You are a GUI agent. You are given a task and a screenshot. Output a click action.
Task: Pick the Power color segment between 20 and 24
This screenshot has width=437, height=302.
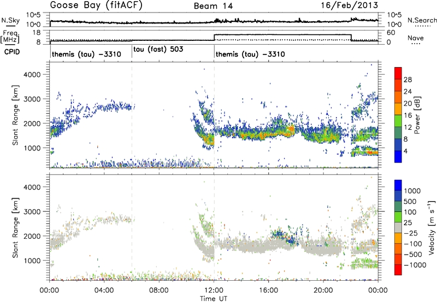coord(398,97)
